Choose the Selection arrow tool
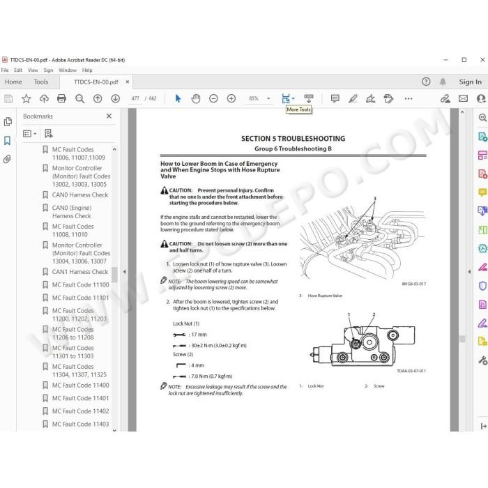 click(x=178, y=99)
